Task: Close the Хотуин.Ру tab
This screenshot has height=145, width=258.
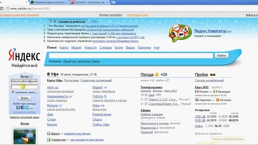Action: point(107,2)
